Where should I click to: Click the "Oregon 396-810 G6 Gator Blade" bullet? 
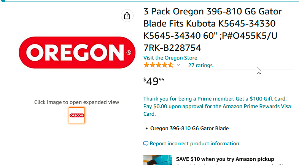(x=189, y=128)
